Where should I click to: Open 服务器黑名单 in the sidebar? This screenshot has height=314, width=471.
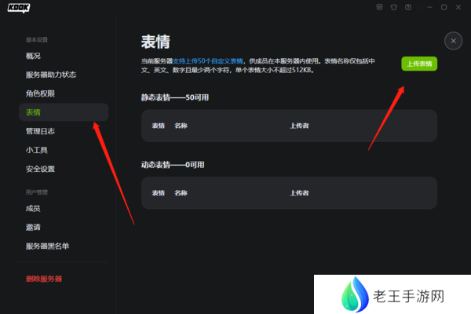(47, 246)
